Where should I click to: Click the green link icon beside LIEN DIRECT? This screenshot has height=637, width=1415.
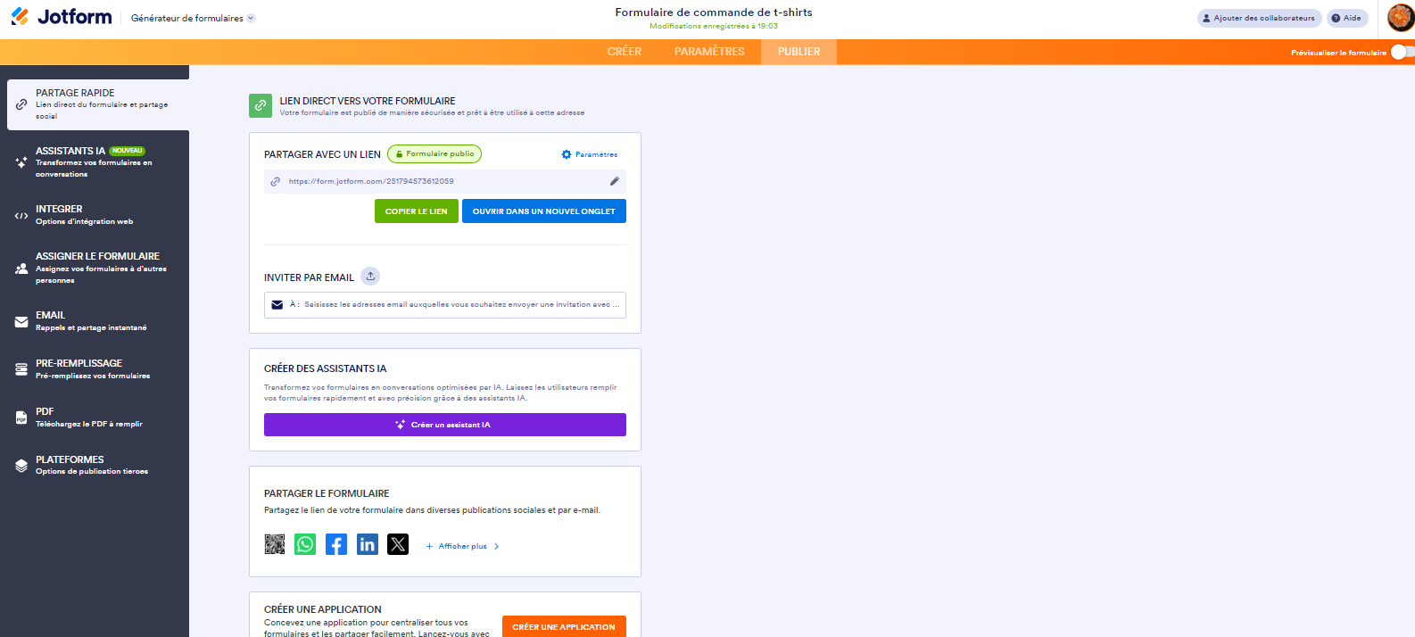coord(261,105)
